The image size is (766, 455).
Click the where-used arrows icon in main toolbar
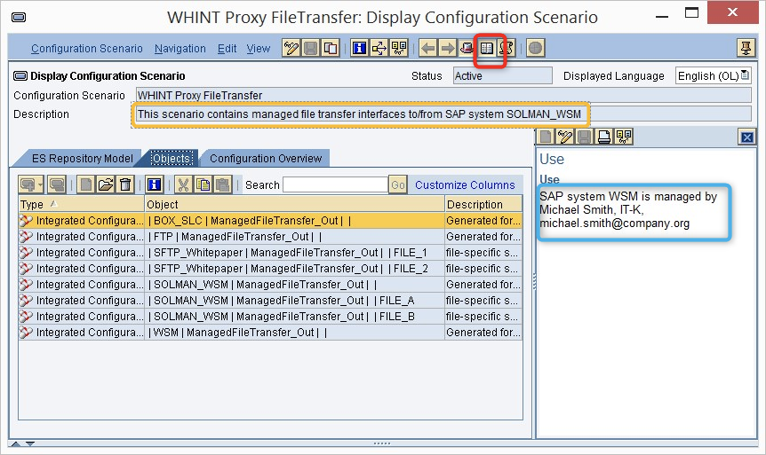click(379, 48)
